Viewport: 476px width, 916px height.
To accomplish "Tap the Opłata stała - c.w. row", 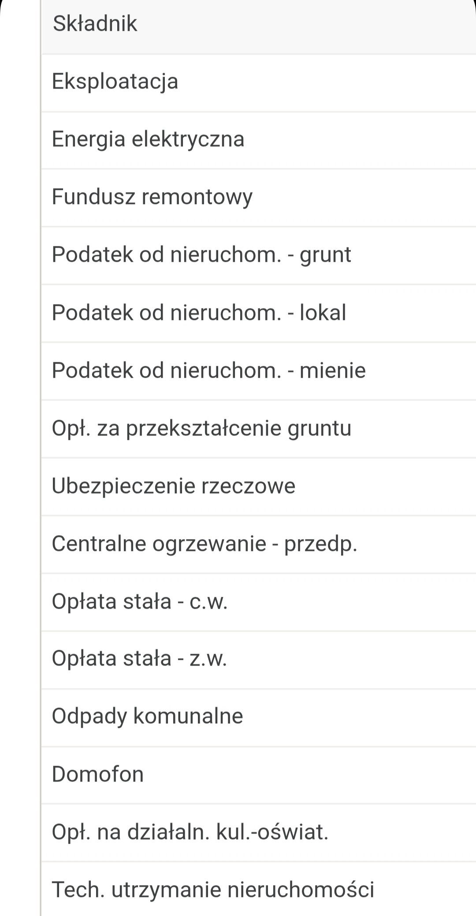I will click(x=259, y=602).
